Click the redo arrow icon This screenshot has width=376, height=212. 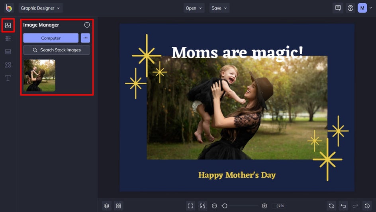click(355, 206)
